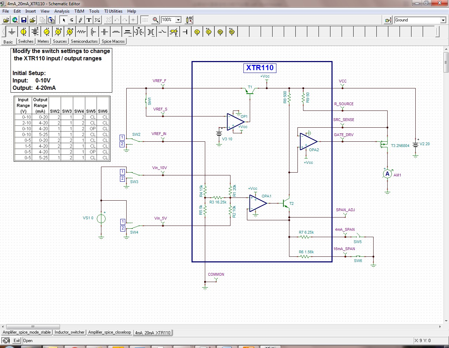
Task: Insert a switch from the component toolbar
Action: tap(162, 32)
